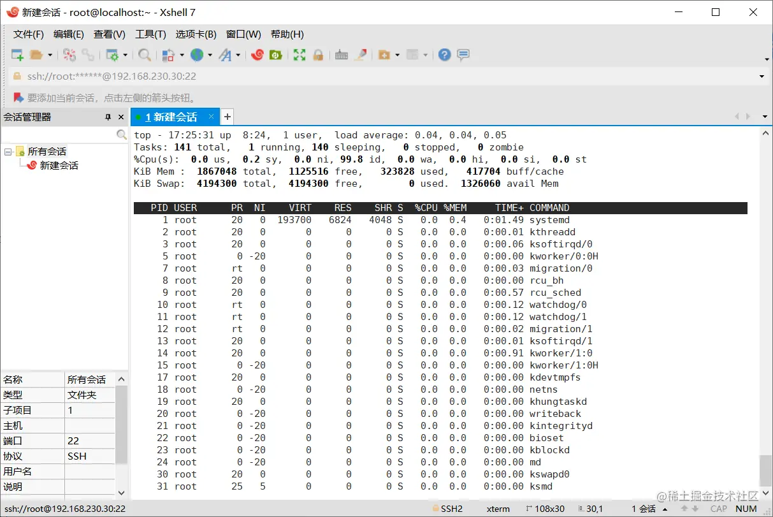Expand the Properties icon dropdown arrow
The image size is (773, 517).
(x=126, y=55)
